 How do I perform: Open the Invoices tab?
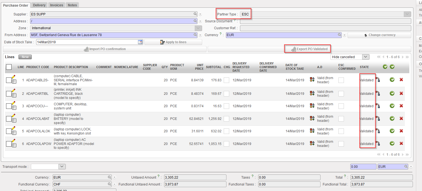(57, 5)
